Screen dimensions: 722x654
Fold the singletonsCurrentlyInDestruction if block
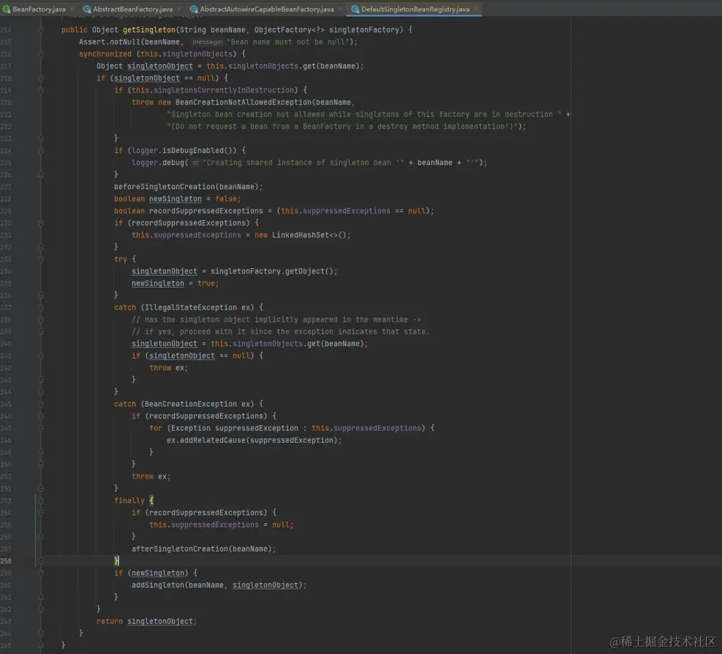point(41,90)
